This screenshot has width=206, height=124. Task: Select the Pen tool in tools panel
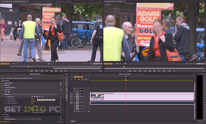tap(67, 96)
